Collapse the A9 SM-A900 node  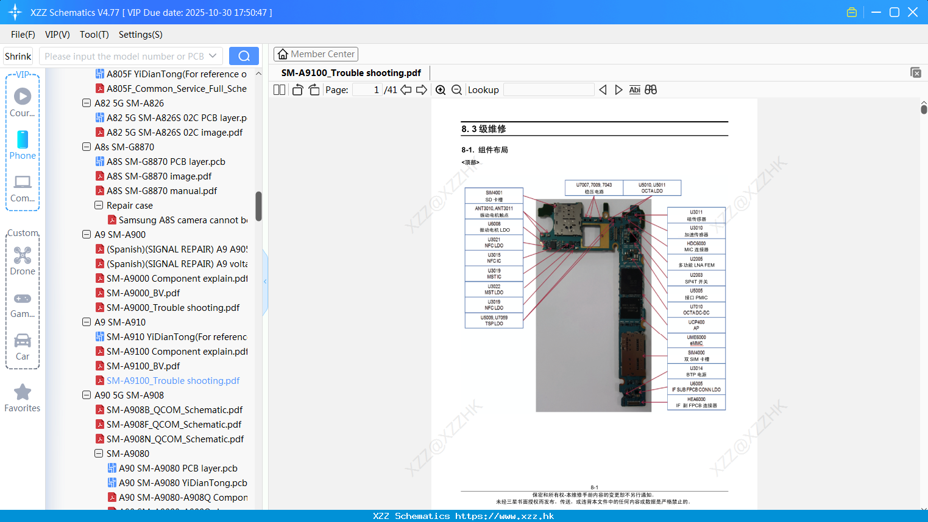[87, 234]
